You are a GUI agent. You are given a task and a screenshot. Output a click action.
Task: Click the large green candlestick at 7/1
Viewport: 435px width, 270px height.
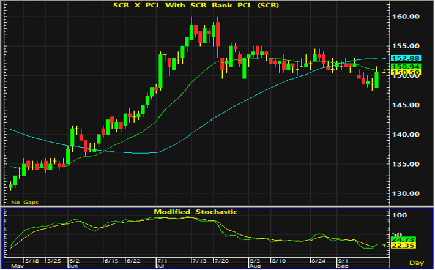[160, 71]
